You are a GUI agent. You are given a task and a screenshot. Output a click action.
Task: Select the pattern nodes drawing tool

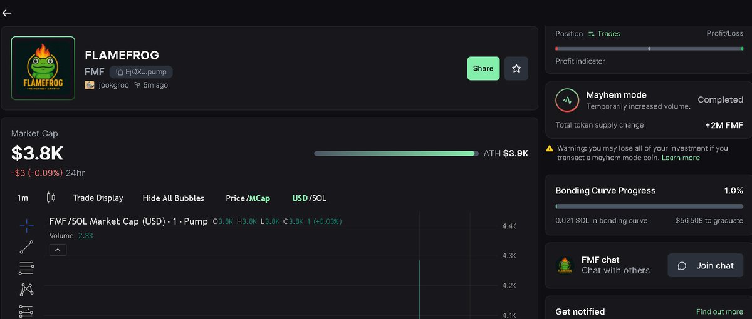26,289
